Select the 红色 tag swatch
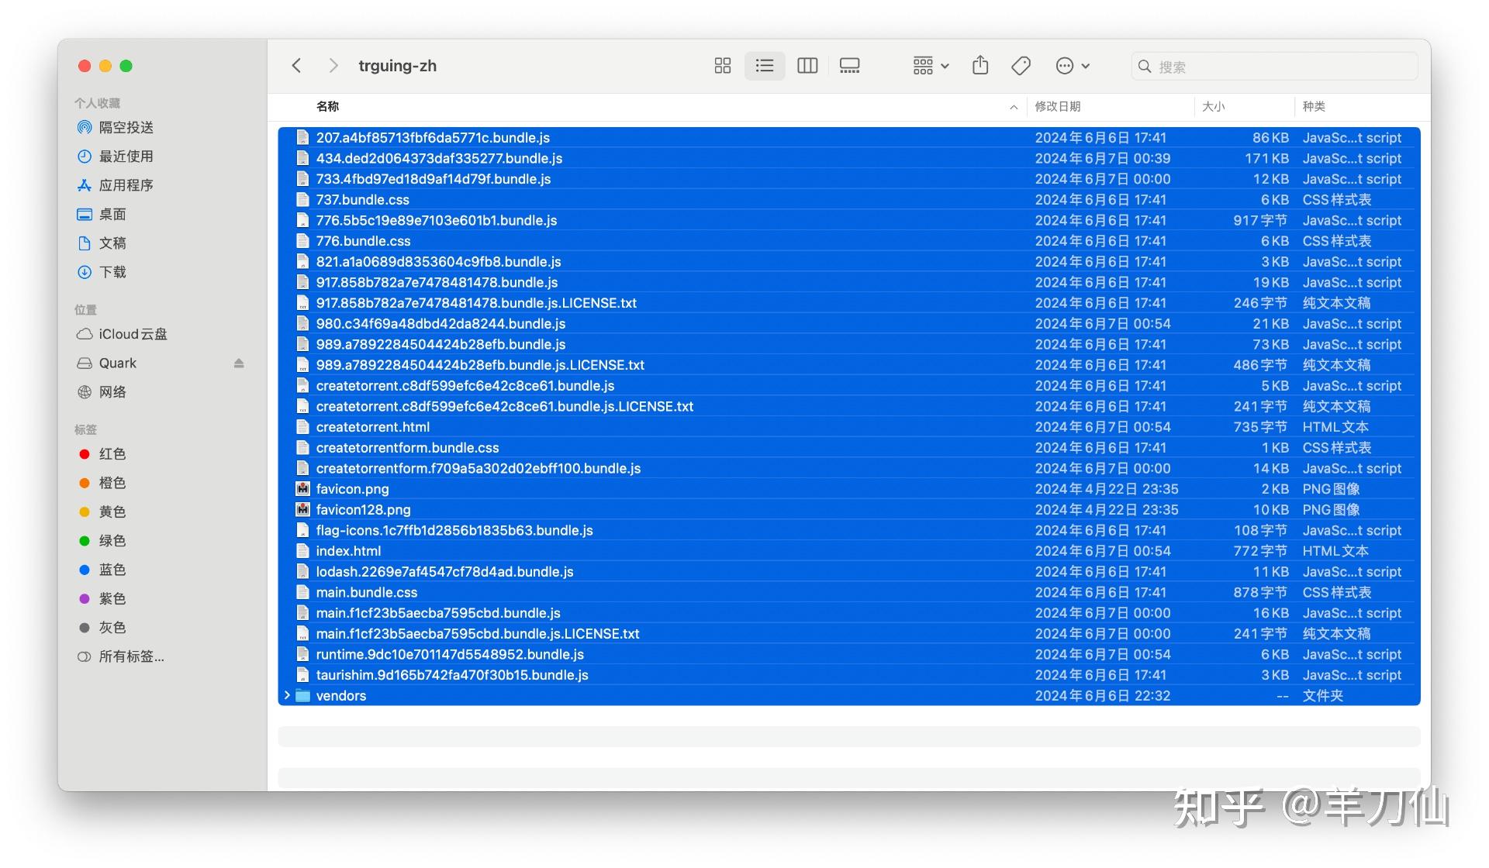The width and height of the screenshot is (1489, 868). tap(84, 453)
